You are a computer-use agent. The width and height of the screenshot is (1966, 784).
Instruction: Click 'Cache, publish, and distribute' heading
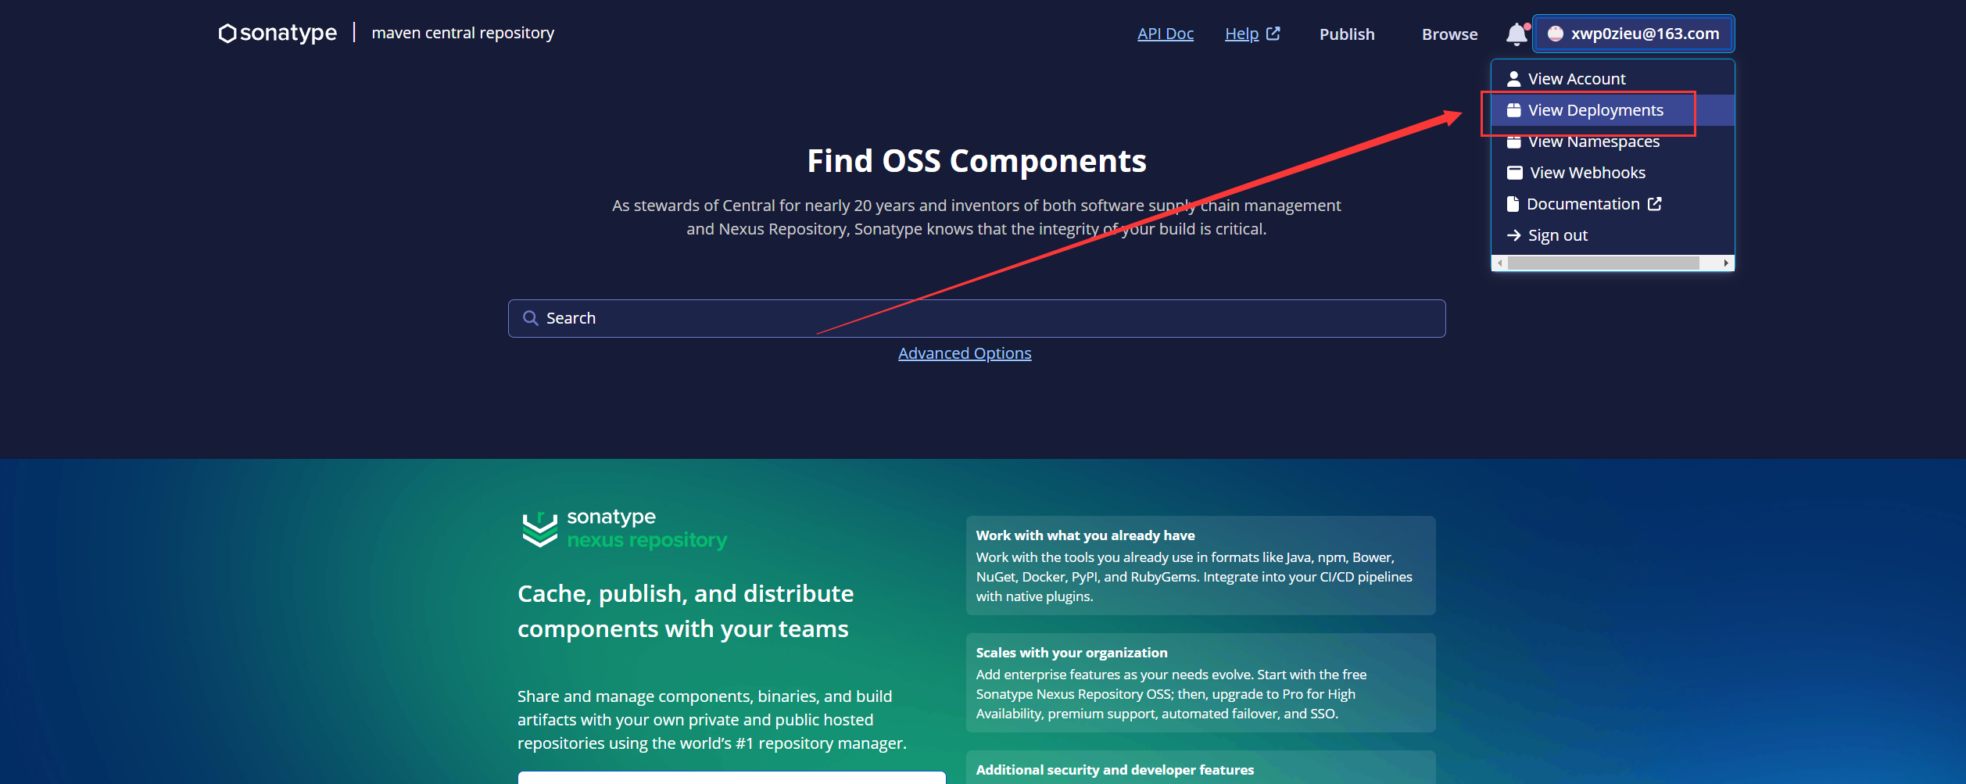(686, 611)
